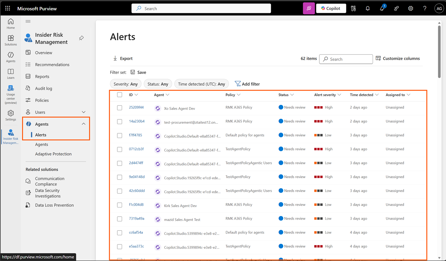Expand the Users section chevron
Viewport: 446px width, 261px height.
[x=84, y=112]
